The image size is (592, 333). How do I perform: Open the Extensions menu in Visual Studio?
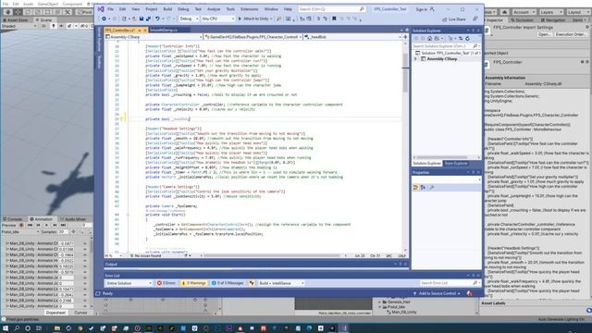point(249,9)
